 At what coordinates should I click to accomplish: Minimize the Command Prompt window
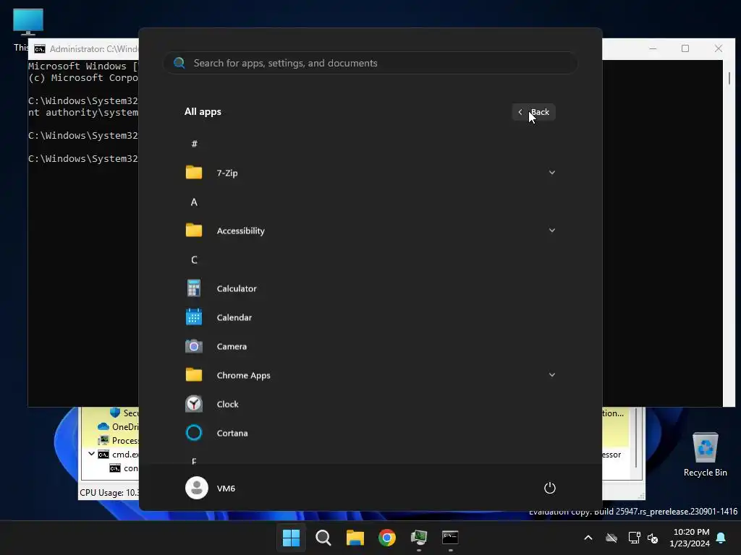pyautogui.click(x=653, y=48)
